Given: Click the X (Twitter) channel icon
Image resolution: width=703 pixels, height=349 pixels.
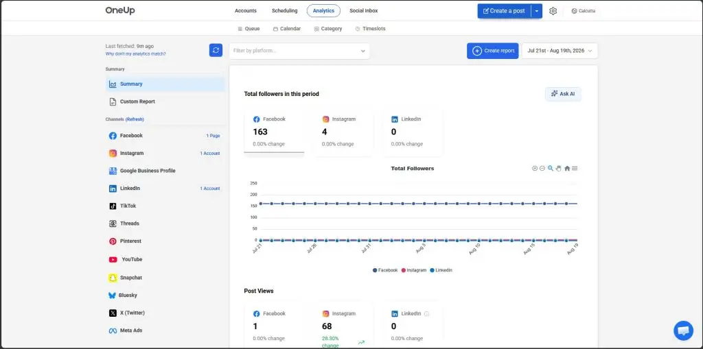Looking at the screenshot, I should pyautogui.click(x=113, y=313).
